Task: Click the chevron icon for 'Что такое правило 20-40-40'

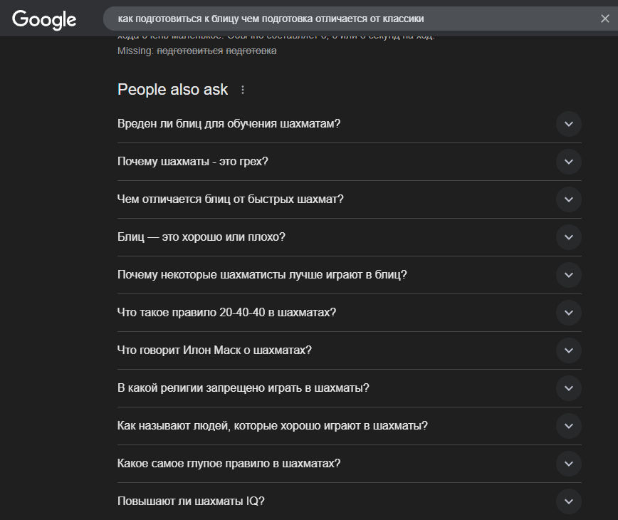Action: pyautogui.click(x=568, y=313)
